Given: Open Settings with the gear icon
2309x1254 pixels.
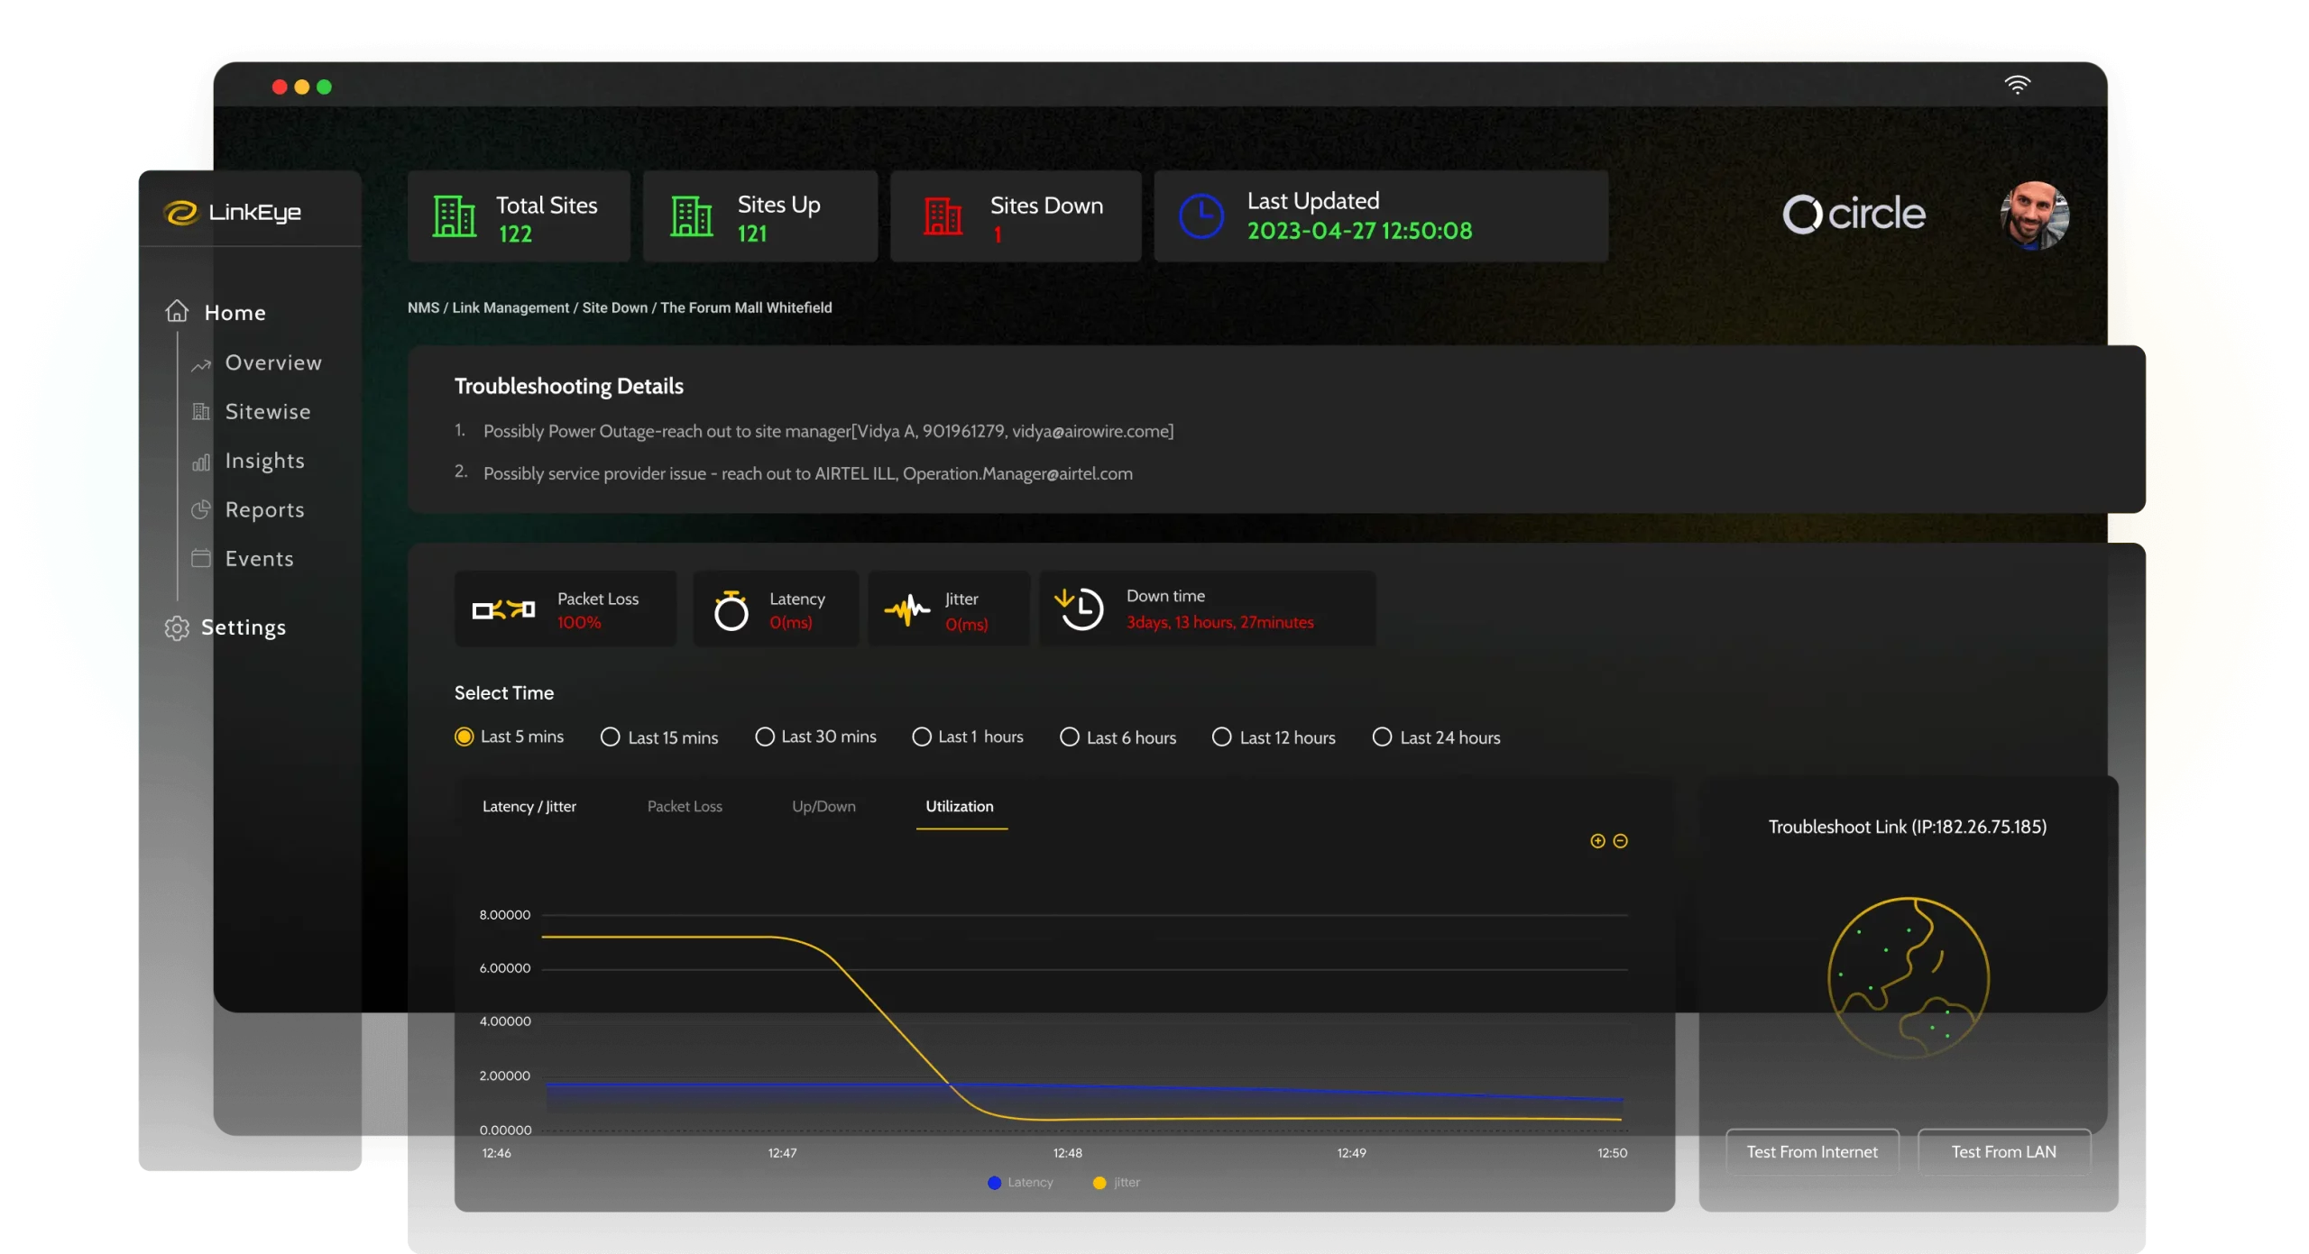Looking at the screenshot, I should 177,627.
